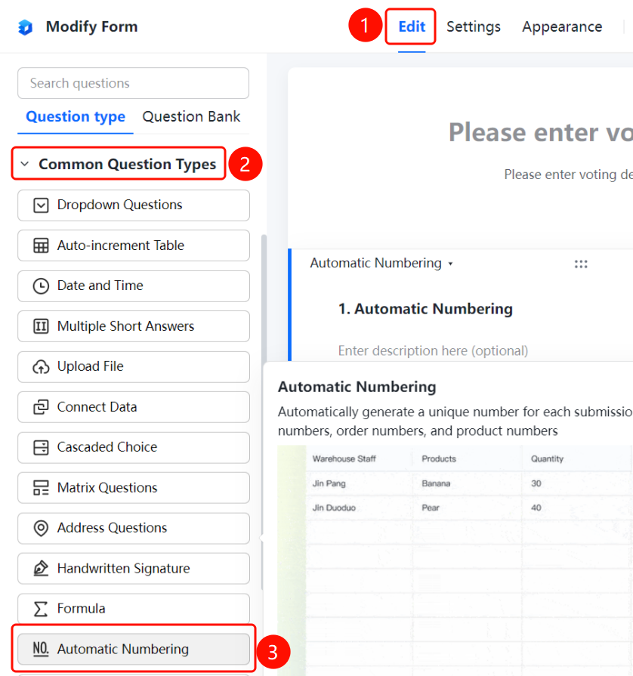Click the Auto-increment Table grid icon
Image resolution: width=633 pixels, height=676 pixels.
[41, 245]
